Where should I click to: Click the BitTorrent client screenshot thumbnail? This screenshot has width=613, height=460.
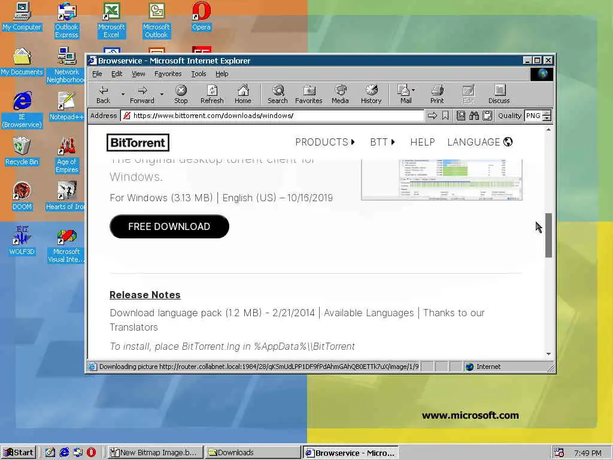[x=442, y=180]
